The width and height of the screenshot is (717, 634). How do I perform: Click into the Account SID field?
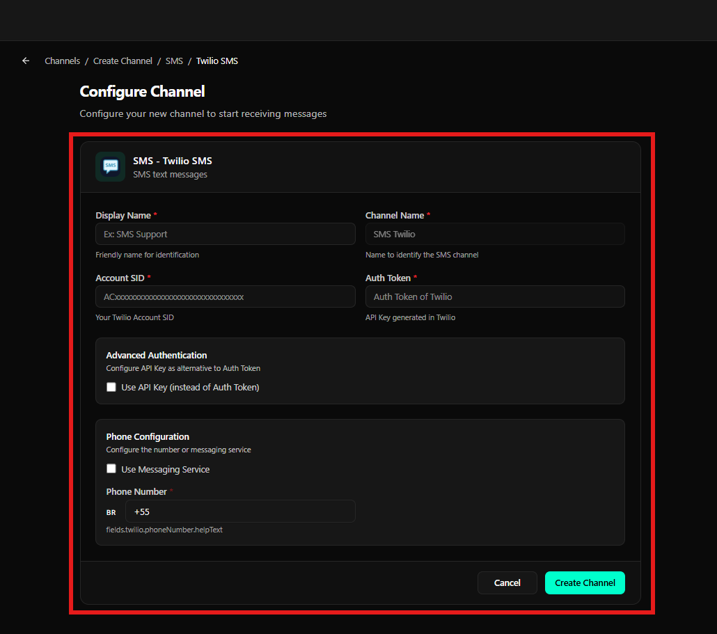tap(226, 296)
